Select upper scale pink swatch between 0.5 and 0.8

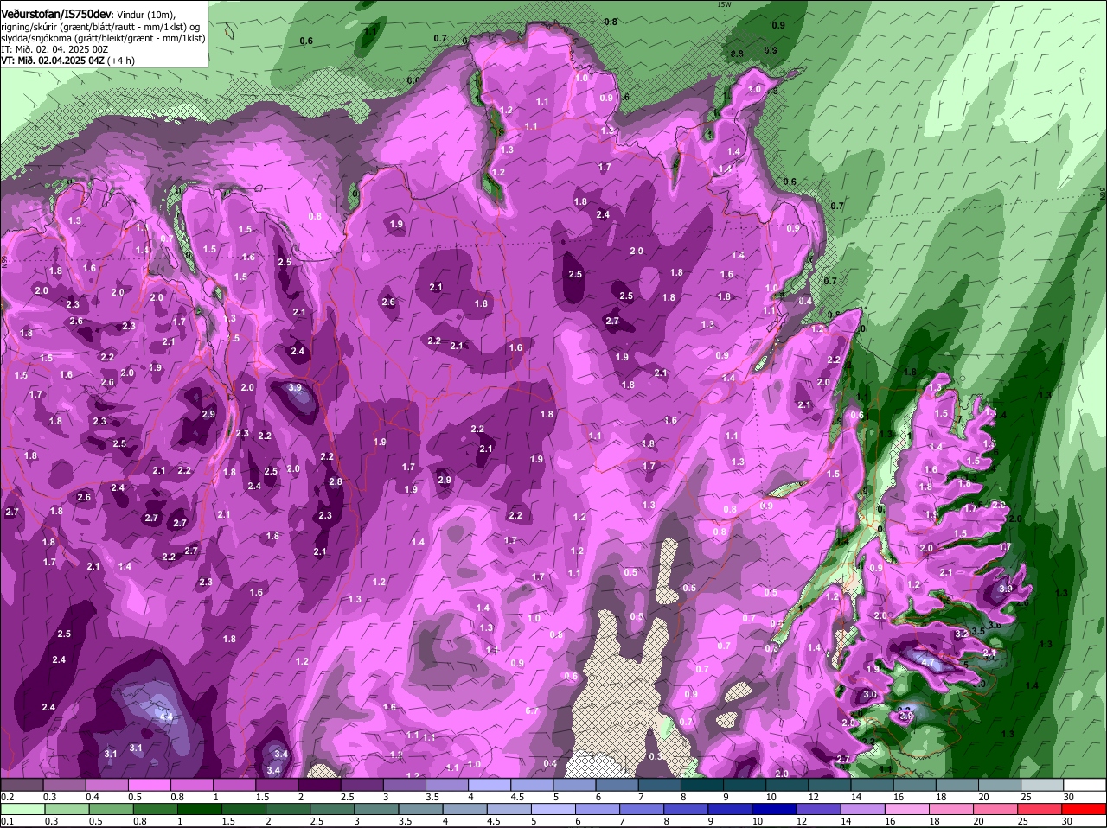[x=149, y=785]
